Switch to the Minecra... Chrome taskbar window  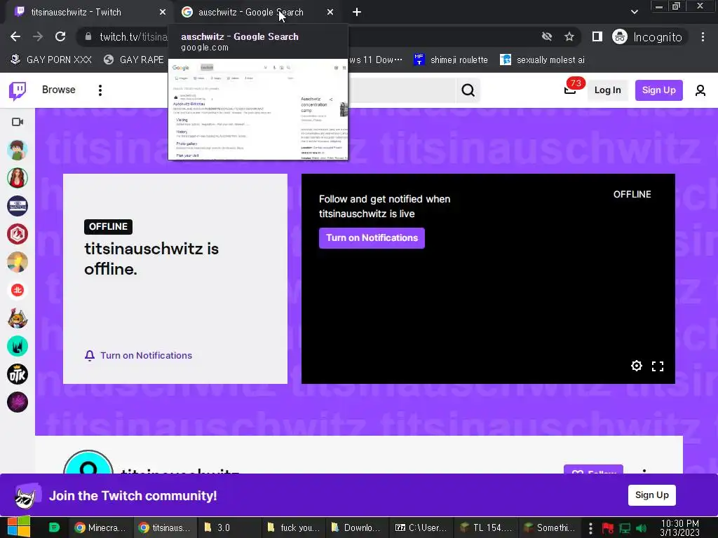click(x=101, y=527)
